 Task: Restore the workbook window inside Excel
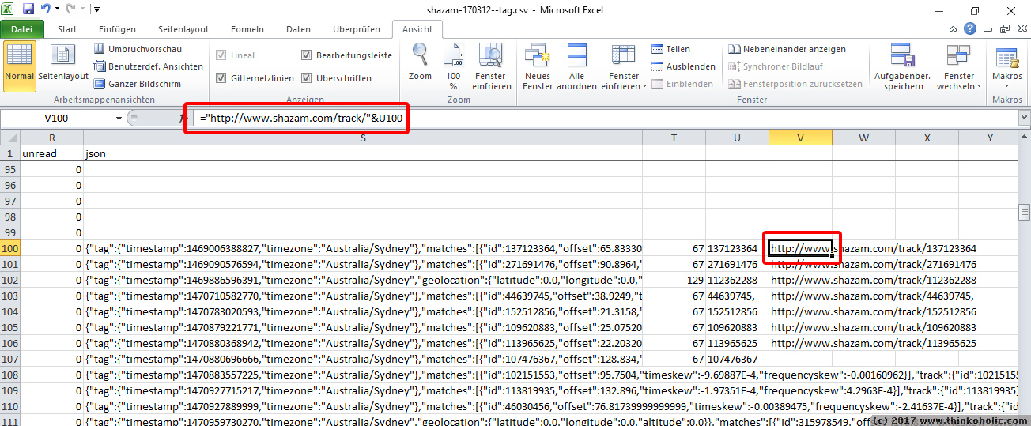pos(1003,29)
